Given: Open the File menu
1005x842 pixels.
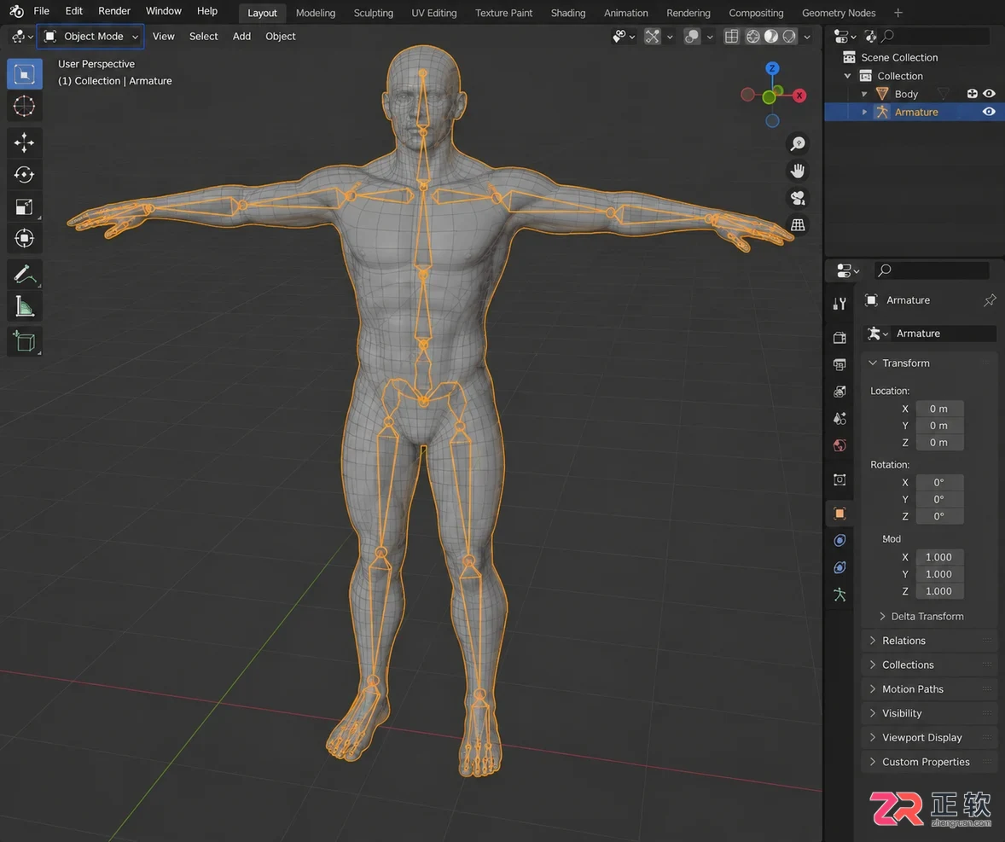Looking at the screenshot, I should tap(41, 11).
